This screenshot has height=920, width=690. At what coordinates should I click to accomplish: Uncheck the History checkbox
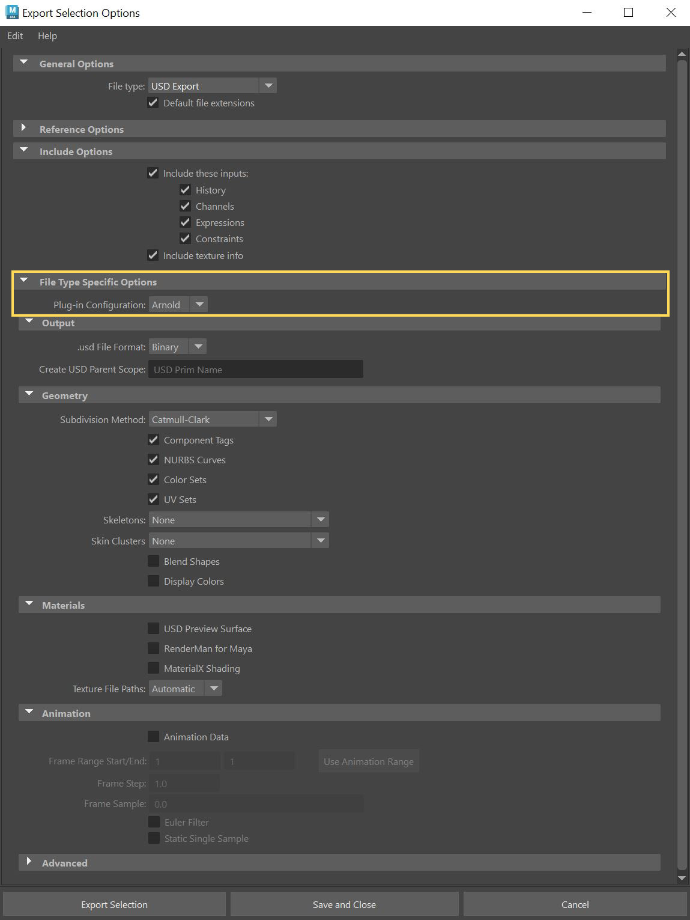[x=185, y=190]
